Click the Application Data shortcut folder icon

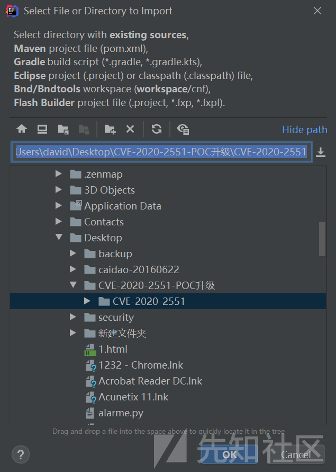[76, 206]
